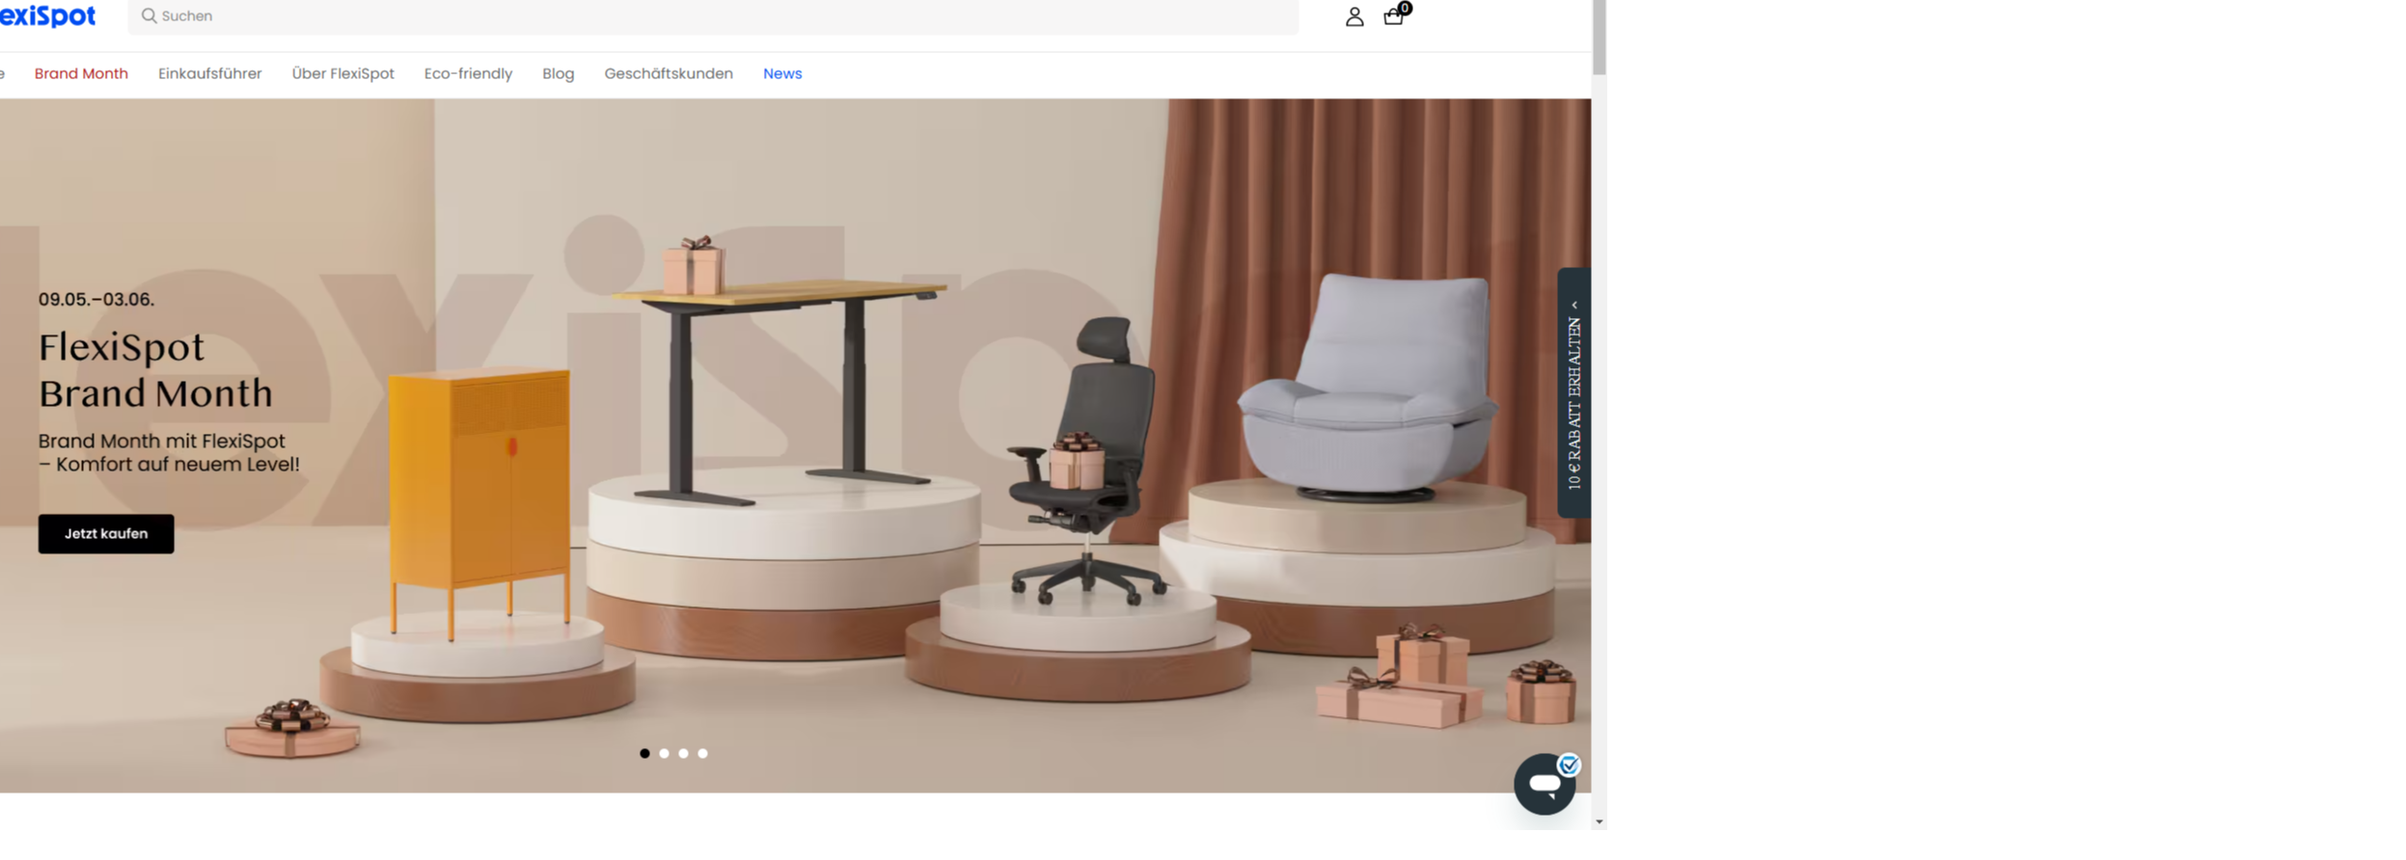This screenshot has height=860, width=2406.
Task: Select the first carousel dot
Action: pos(644,753)
